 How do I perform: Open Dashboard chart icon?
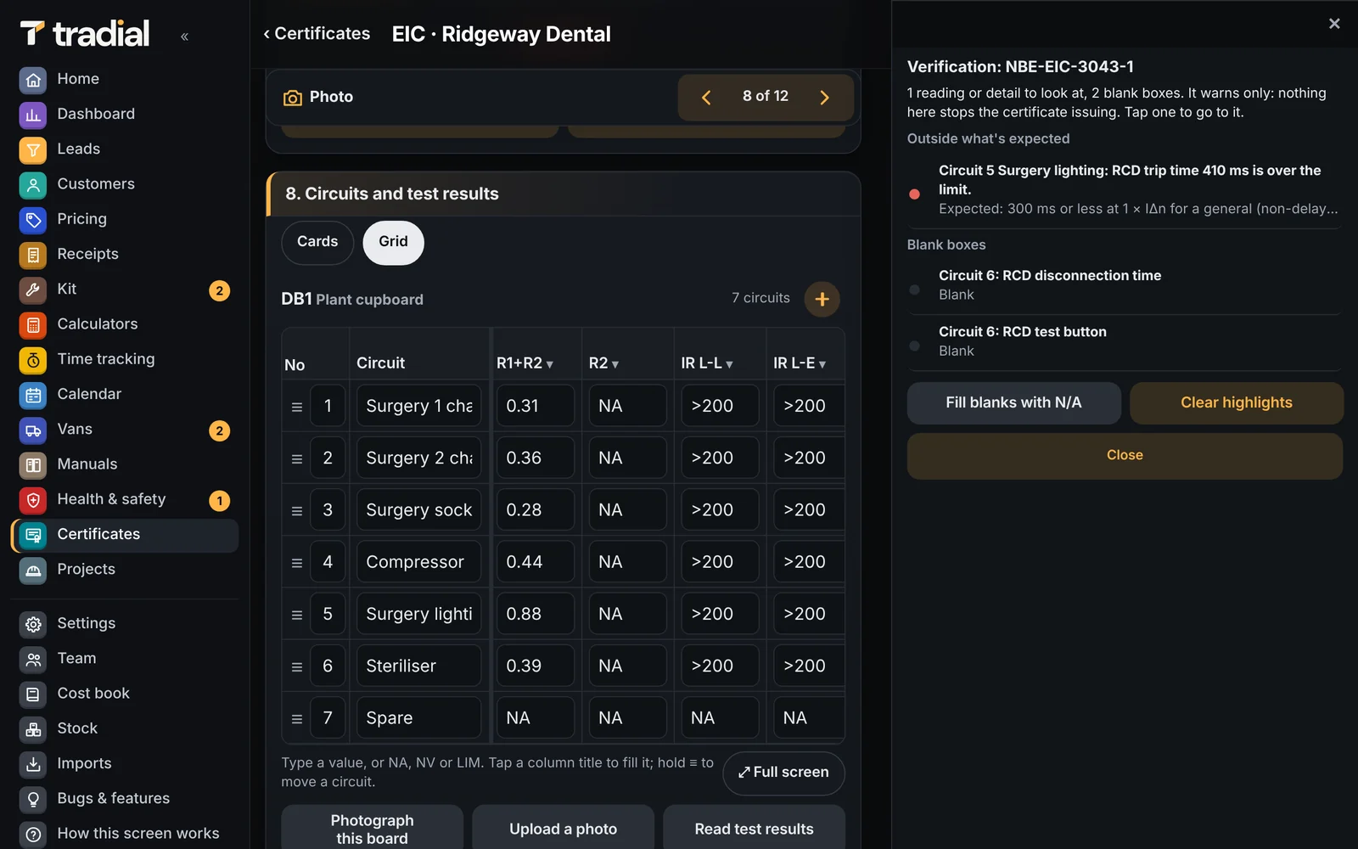33,115
